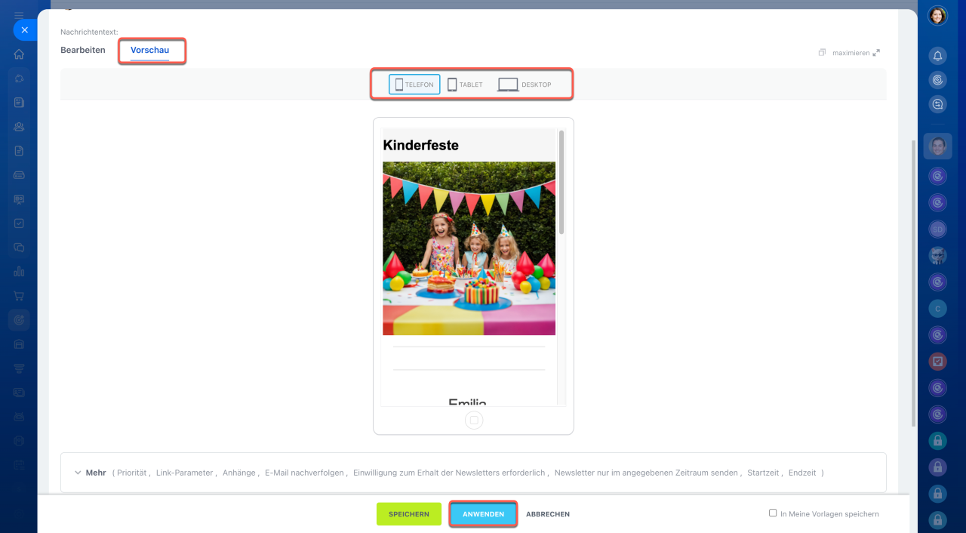Open the news feed page icon in sidebar
Screen dimensions: 966x533
click(19, 103)
